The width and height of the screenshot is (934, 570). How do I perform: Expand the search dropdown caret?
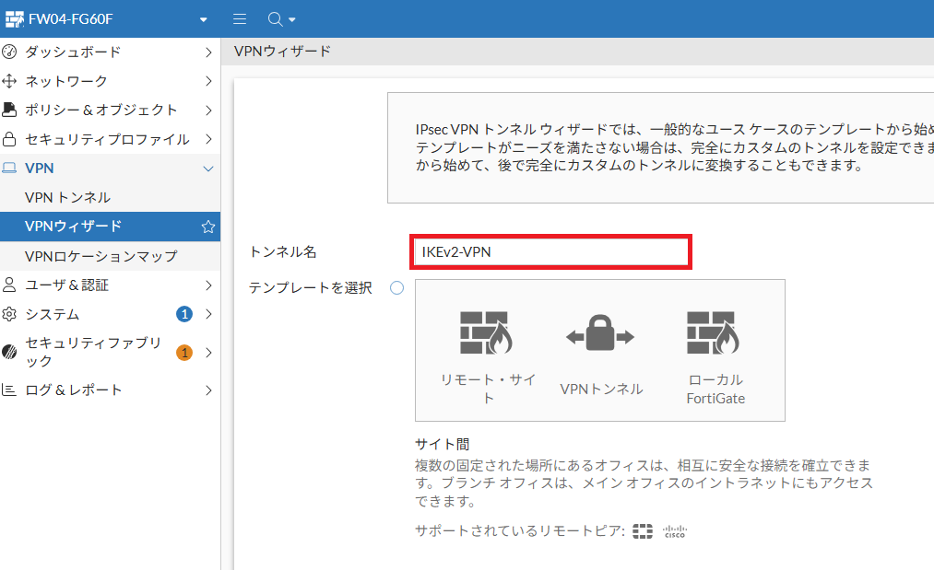coord(292,19)
